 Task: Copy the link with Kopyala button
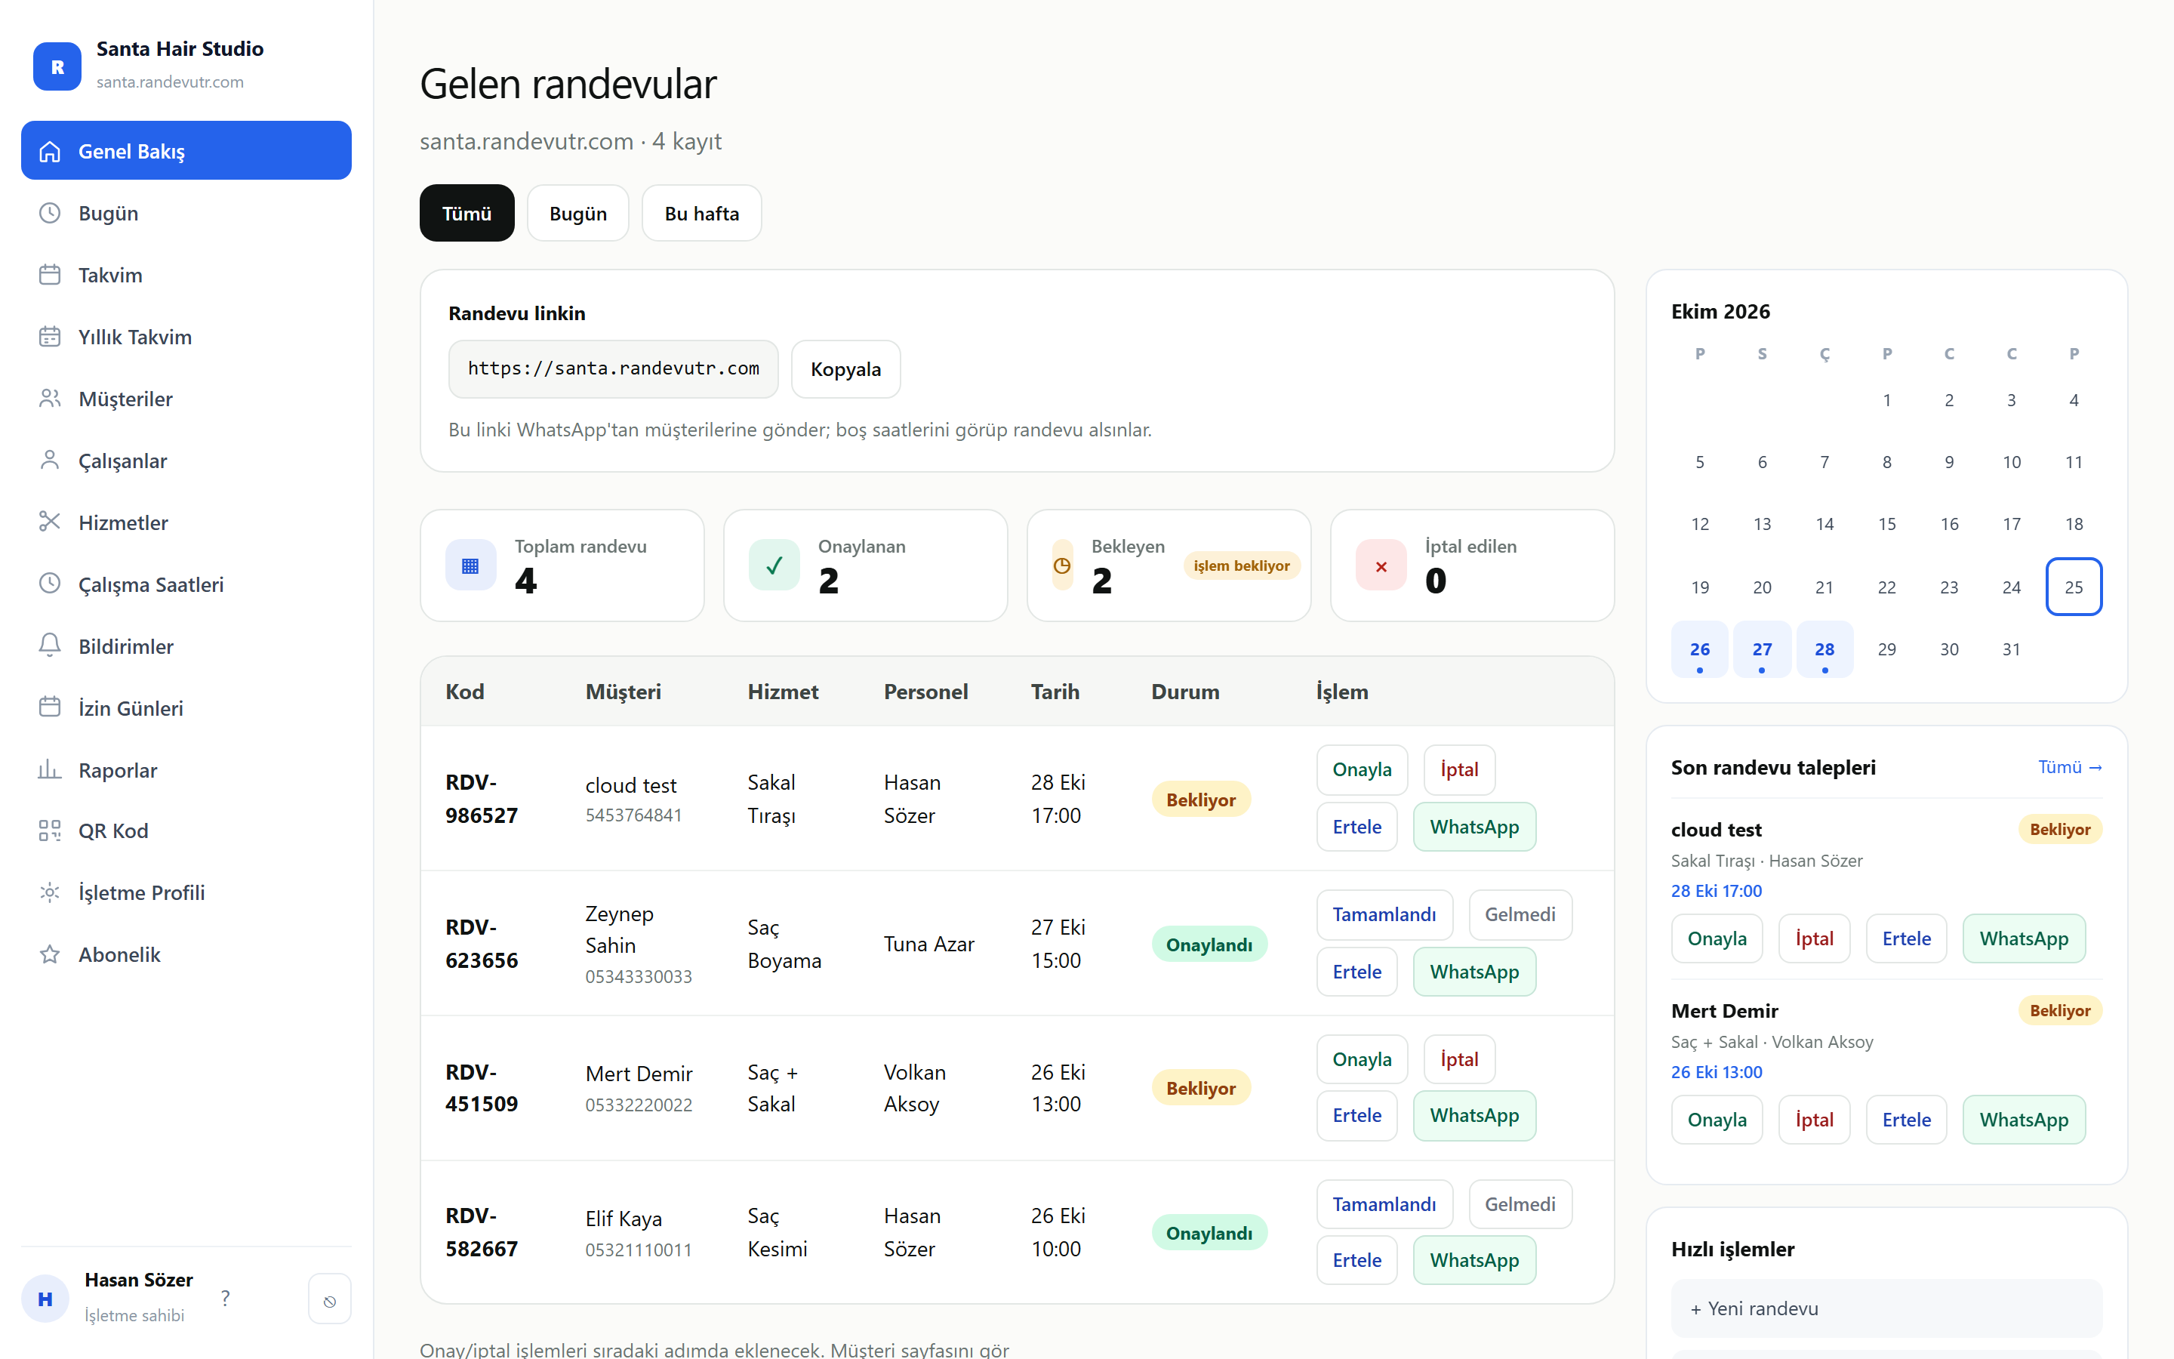845,368
